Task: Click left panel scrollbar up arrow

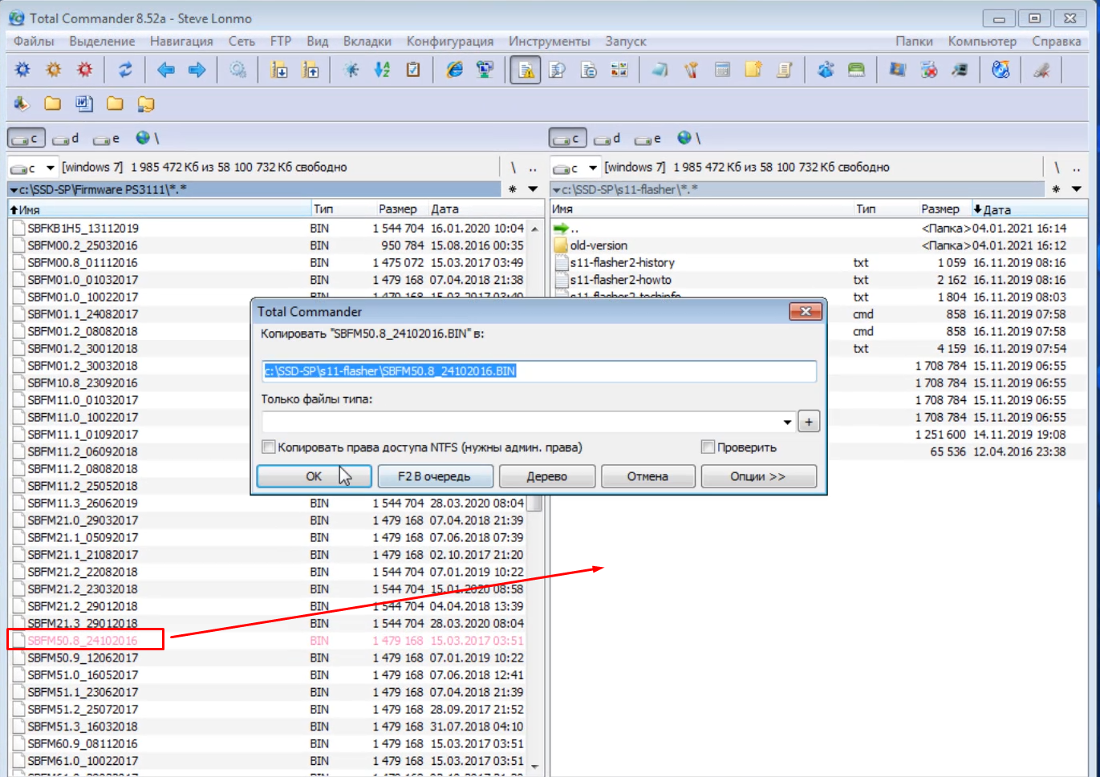Action: [535, 229]
